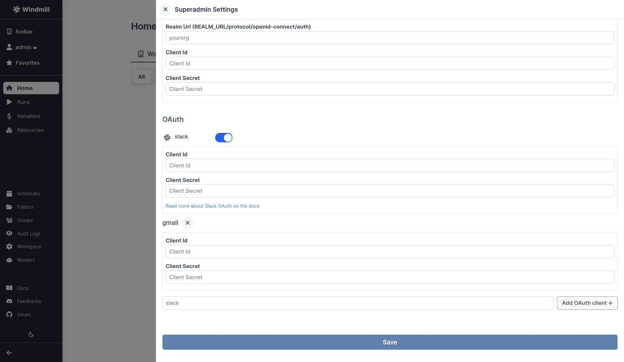Click the Schedules navigation icon
Screen dimensions: 624x362
coord(9,193)
